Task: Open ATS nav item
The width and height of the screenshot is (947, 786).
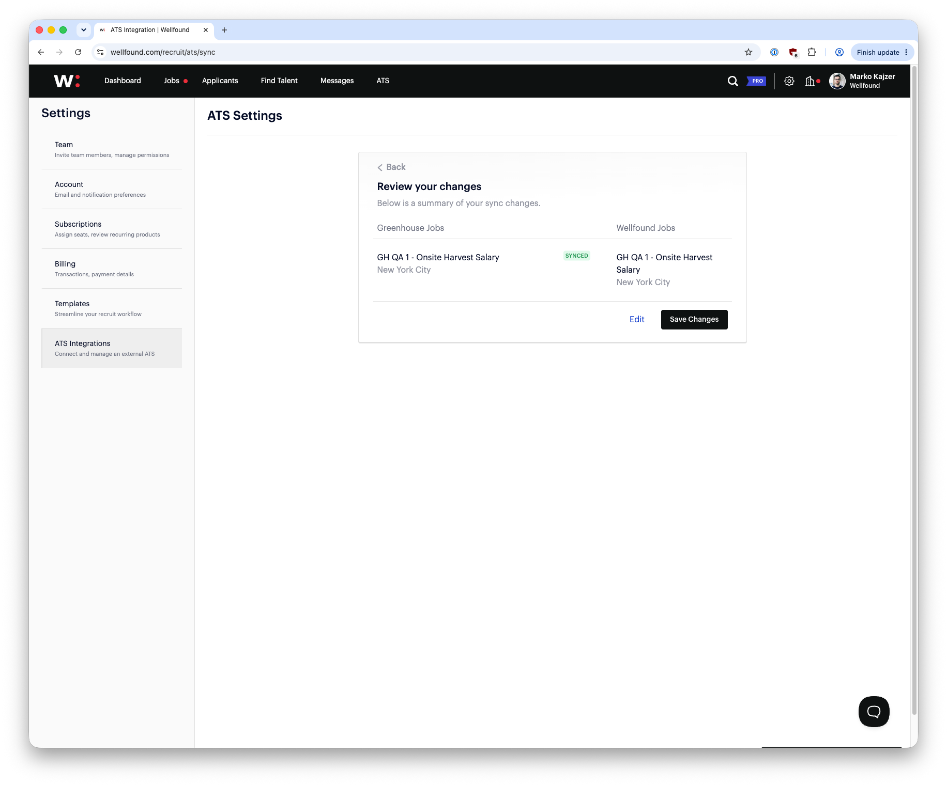Action: tap(383, 81)
